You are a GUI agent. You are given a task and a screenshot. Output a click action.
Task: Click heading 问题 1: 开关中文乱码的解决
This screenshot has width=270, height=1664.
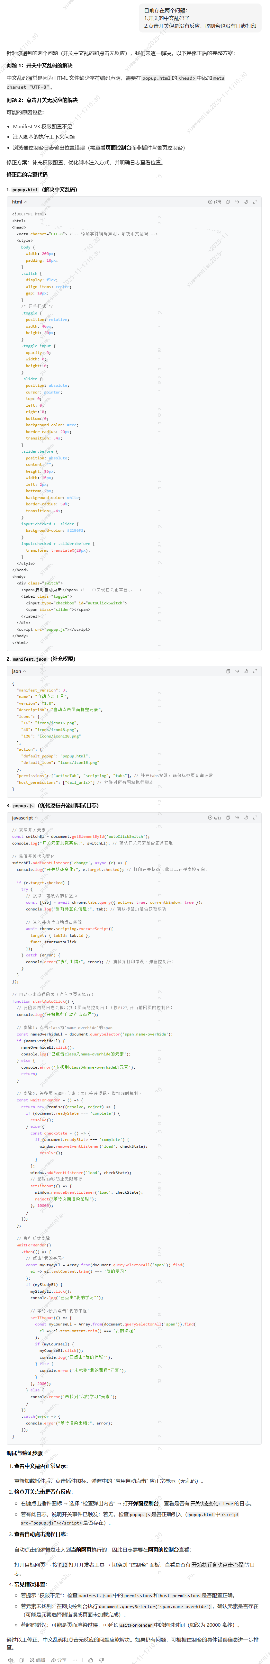point(40,65)
